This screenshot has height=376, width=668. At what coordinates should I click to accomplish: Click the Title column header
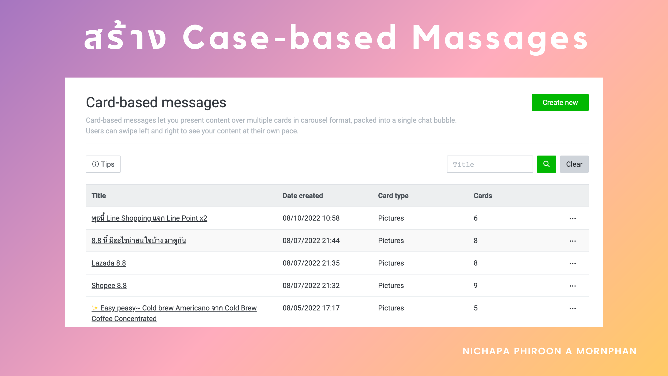point(99,196)
